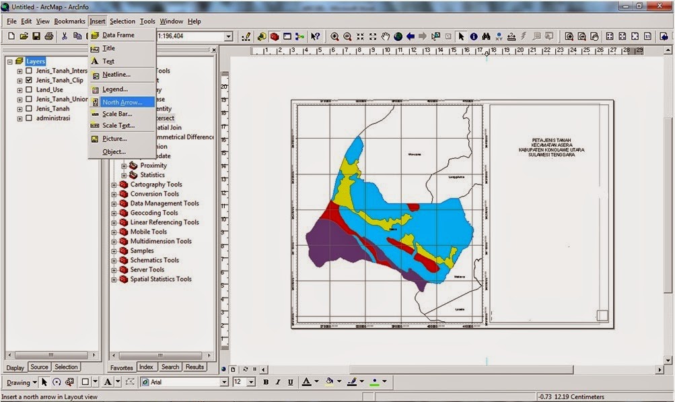Choose North Arrow from the Insert menu
The image size is (675, 402).
pyautogui.click(x=122, y=102)
